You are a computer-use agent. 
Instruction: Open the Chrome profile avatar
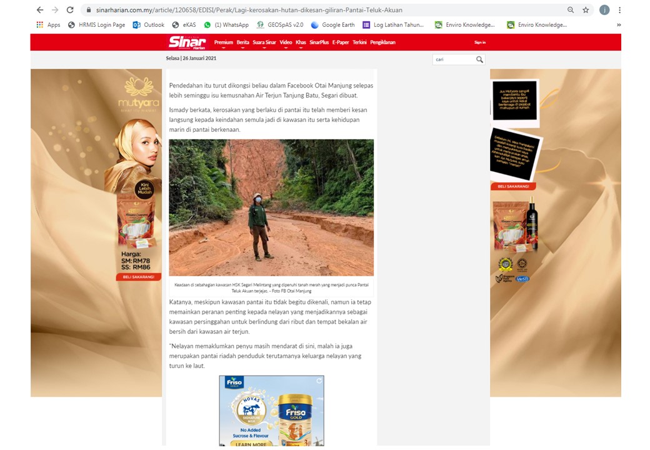point(604,10)
